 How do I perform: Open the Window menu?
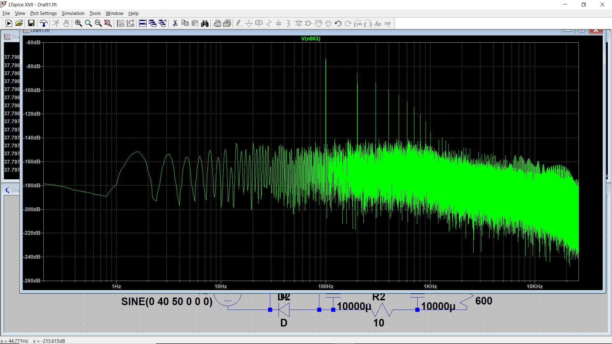[x=114, y=13]
